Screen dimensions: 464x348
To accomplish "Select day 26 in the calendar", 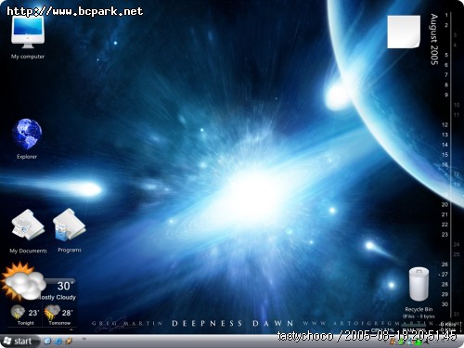I will click(445, 264).
